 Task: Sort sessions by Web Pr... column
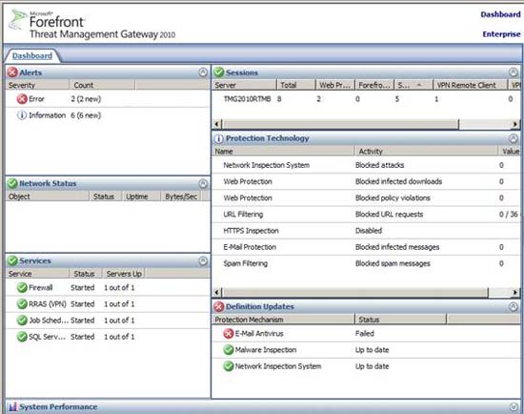tap(335, 85)
